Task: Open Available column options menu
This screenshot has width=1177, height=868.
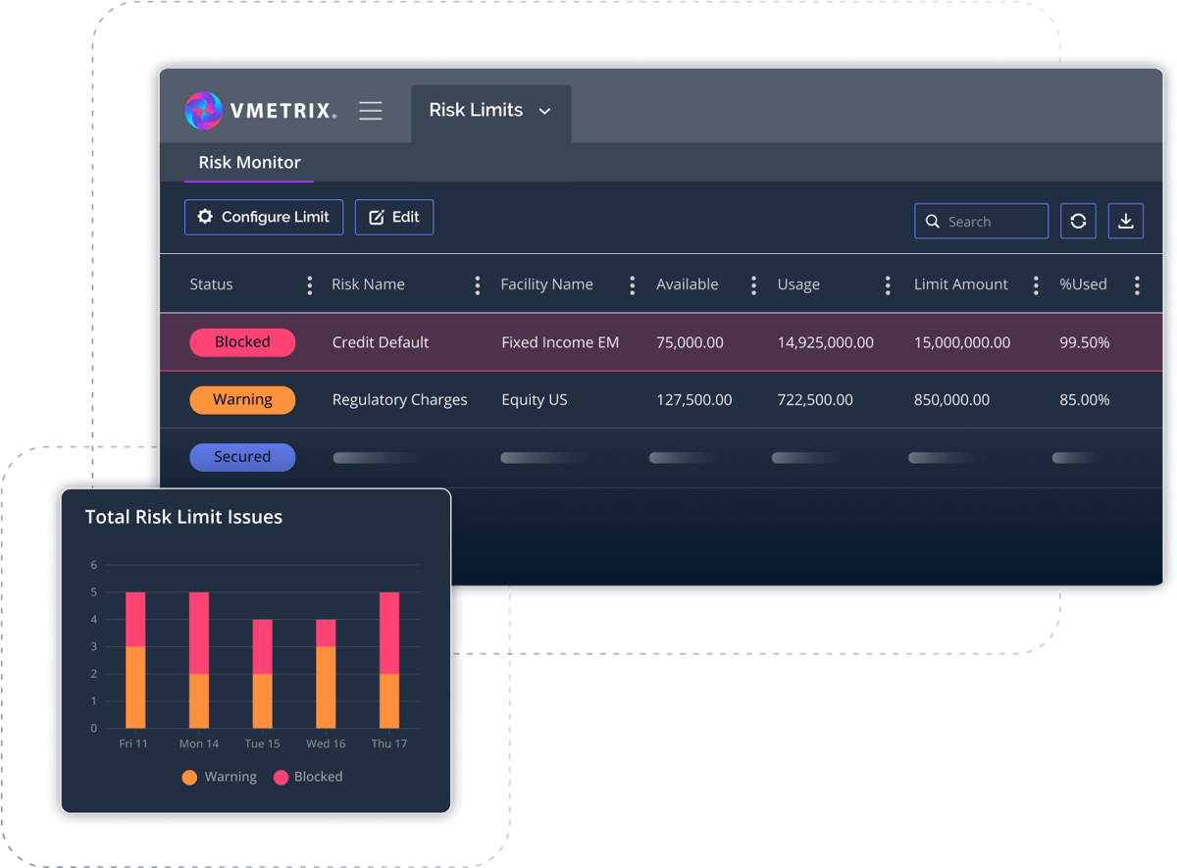Action: click(x=753, y=285)
